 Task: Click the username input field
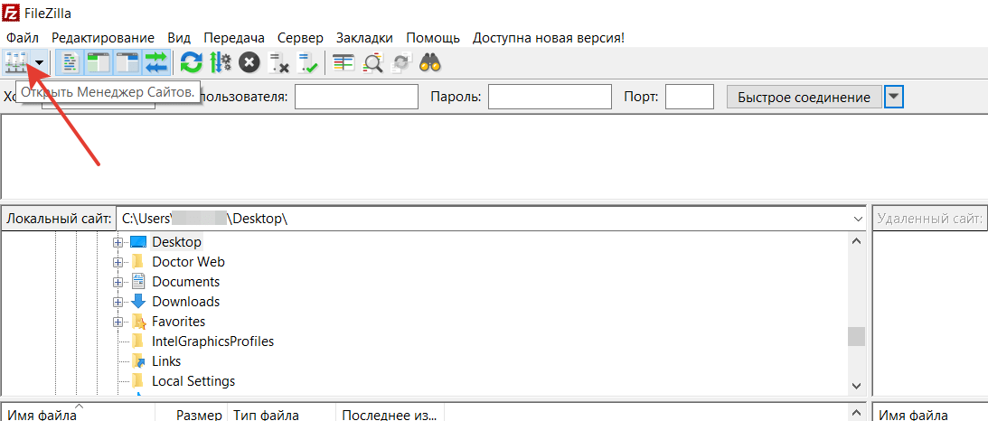tap(357, 97)
